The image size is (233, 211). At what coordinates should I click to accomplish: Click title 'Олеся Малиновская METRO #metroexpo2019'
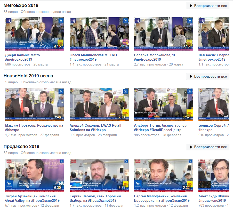click(93, 57)
